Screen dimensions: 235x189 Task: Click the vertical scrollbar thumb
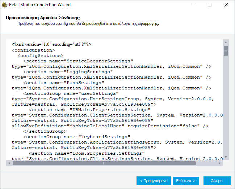point(226,51)
